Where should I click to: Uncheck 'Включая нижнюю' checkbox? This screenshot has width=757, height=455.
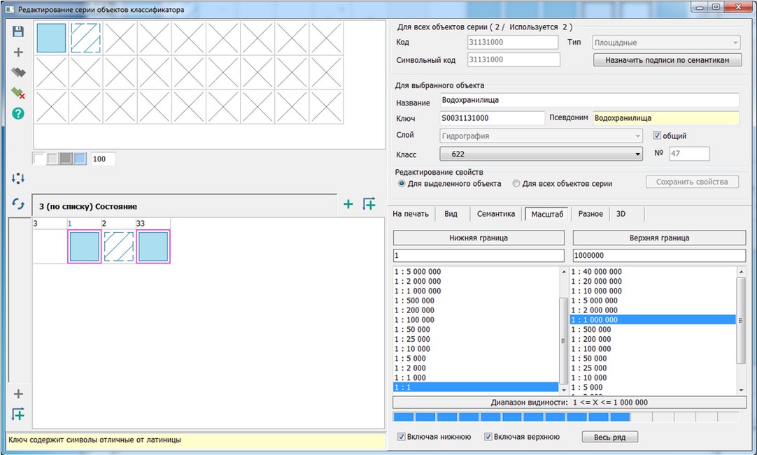[x=402, y=437]
